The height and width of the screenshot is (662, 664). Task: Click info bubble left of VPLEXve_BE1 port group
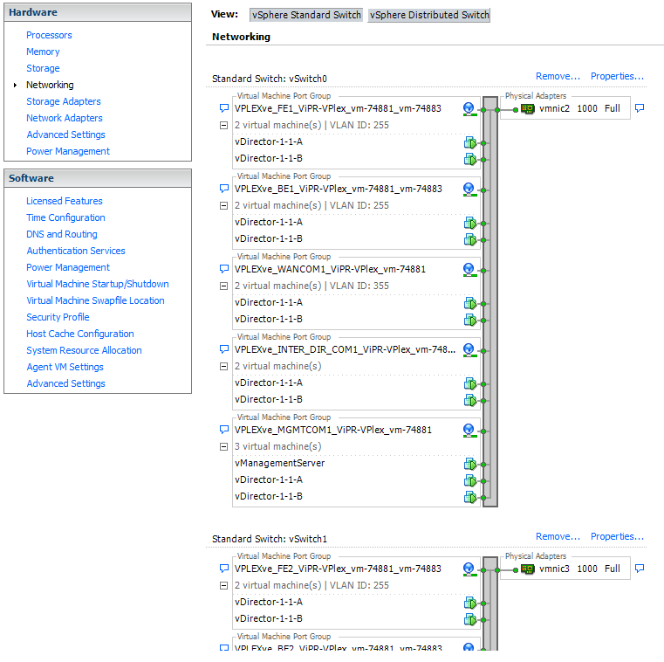[x=224, y=190]
